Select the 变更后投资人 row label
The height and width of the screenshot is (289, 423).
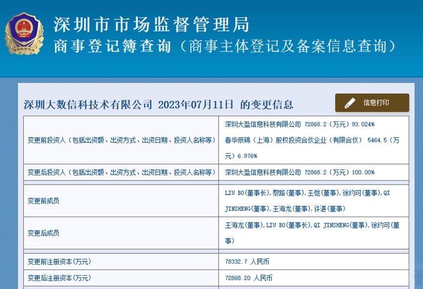click(x=120, y=172)
